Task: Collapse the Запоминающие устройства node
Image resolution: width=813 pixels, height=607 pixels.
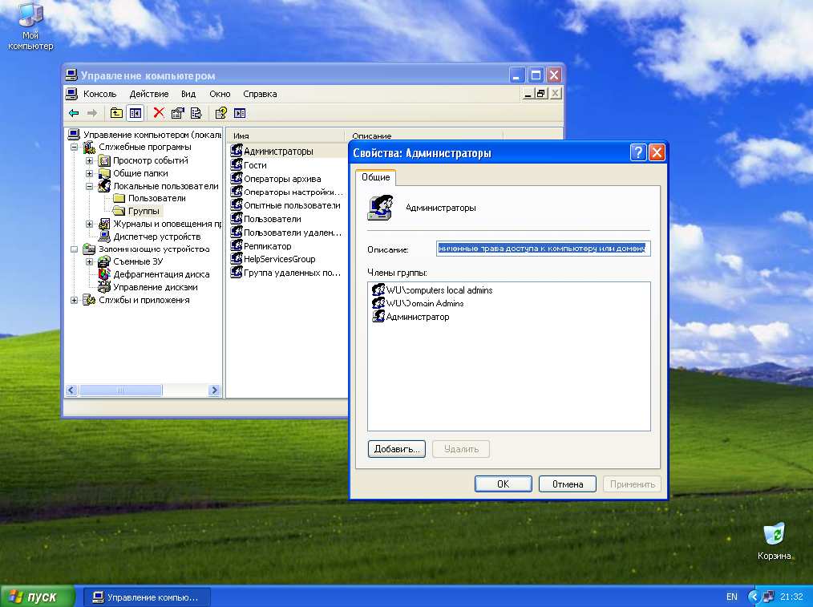Action: click(74, 249)
